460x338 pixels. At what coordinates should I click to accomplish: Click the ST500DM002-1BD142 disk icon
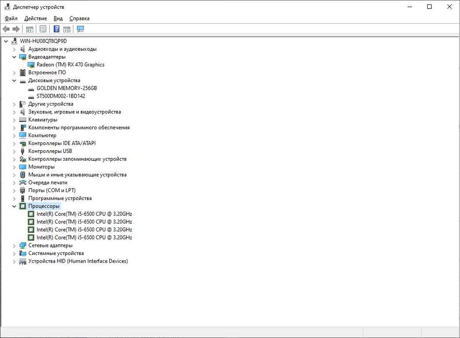click(31, 97)
